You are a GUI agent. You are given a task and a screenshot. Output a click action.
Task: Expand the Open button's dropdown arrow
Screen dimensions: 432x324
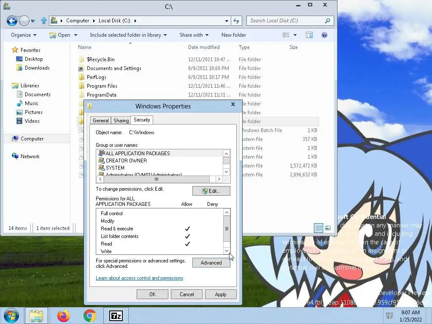click(76, 35)
